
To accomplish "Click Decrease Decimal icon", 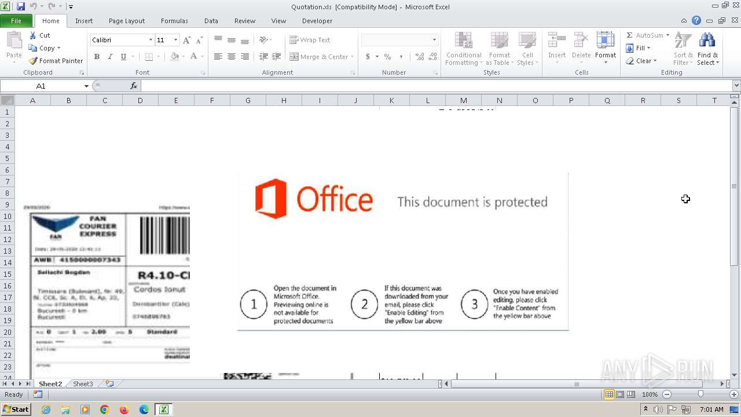I will pos(432,57).
